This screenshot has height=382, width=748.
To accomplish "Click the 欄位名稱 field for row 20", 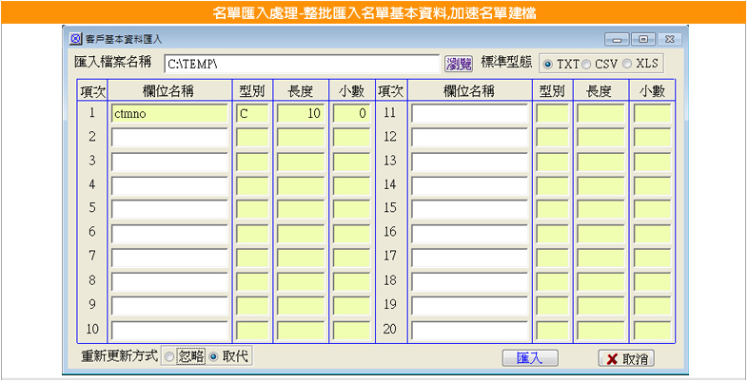I will click(x=469, y=331).
